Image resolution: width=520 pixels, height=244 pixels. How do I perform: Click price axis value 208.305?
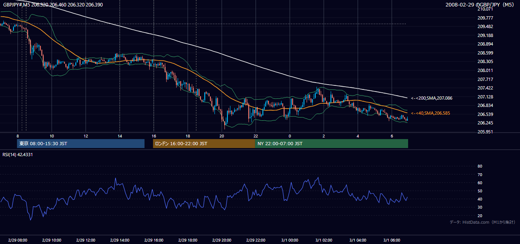485,61
